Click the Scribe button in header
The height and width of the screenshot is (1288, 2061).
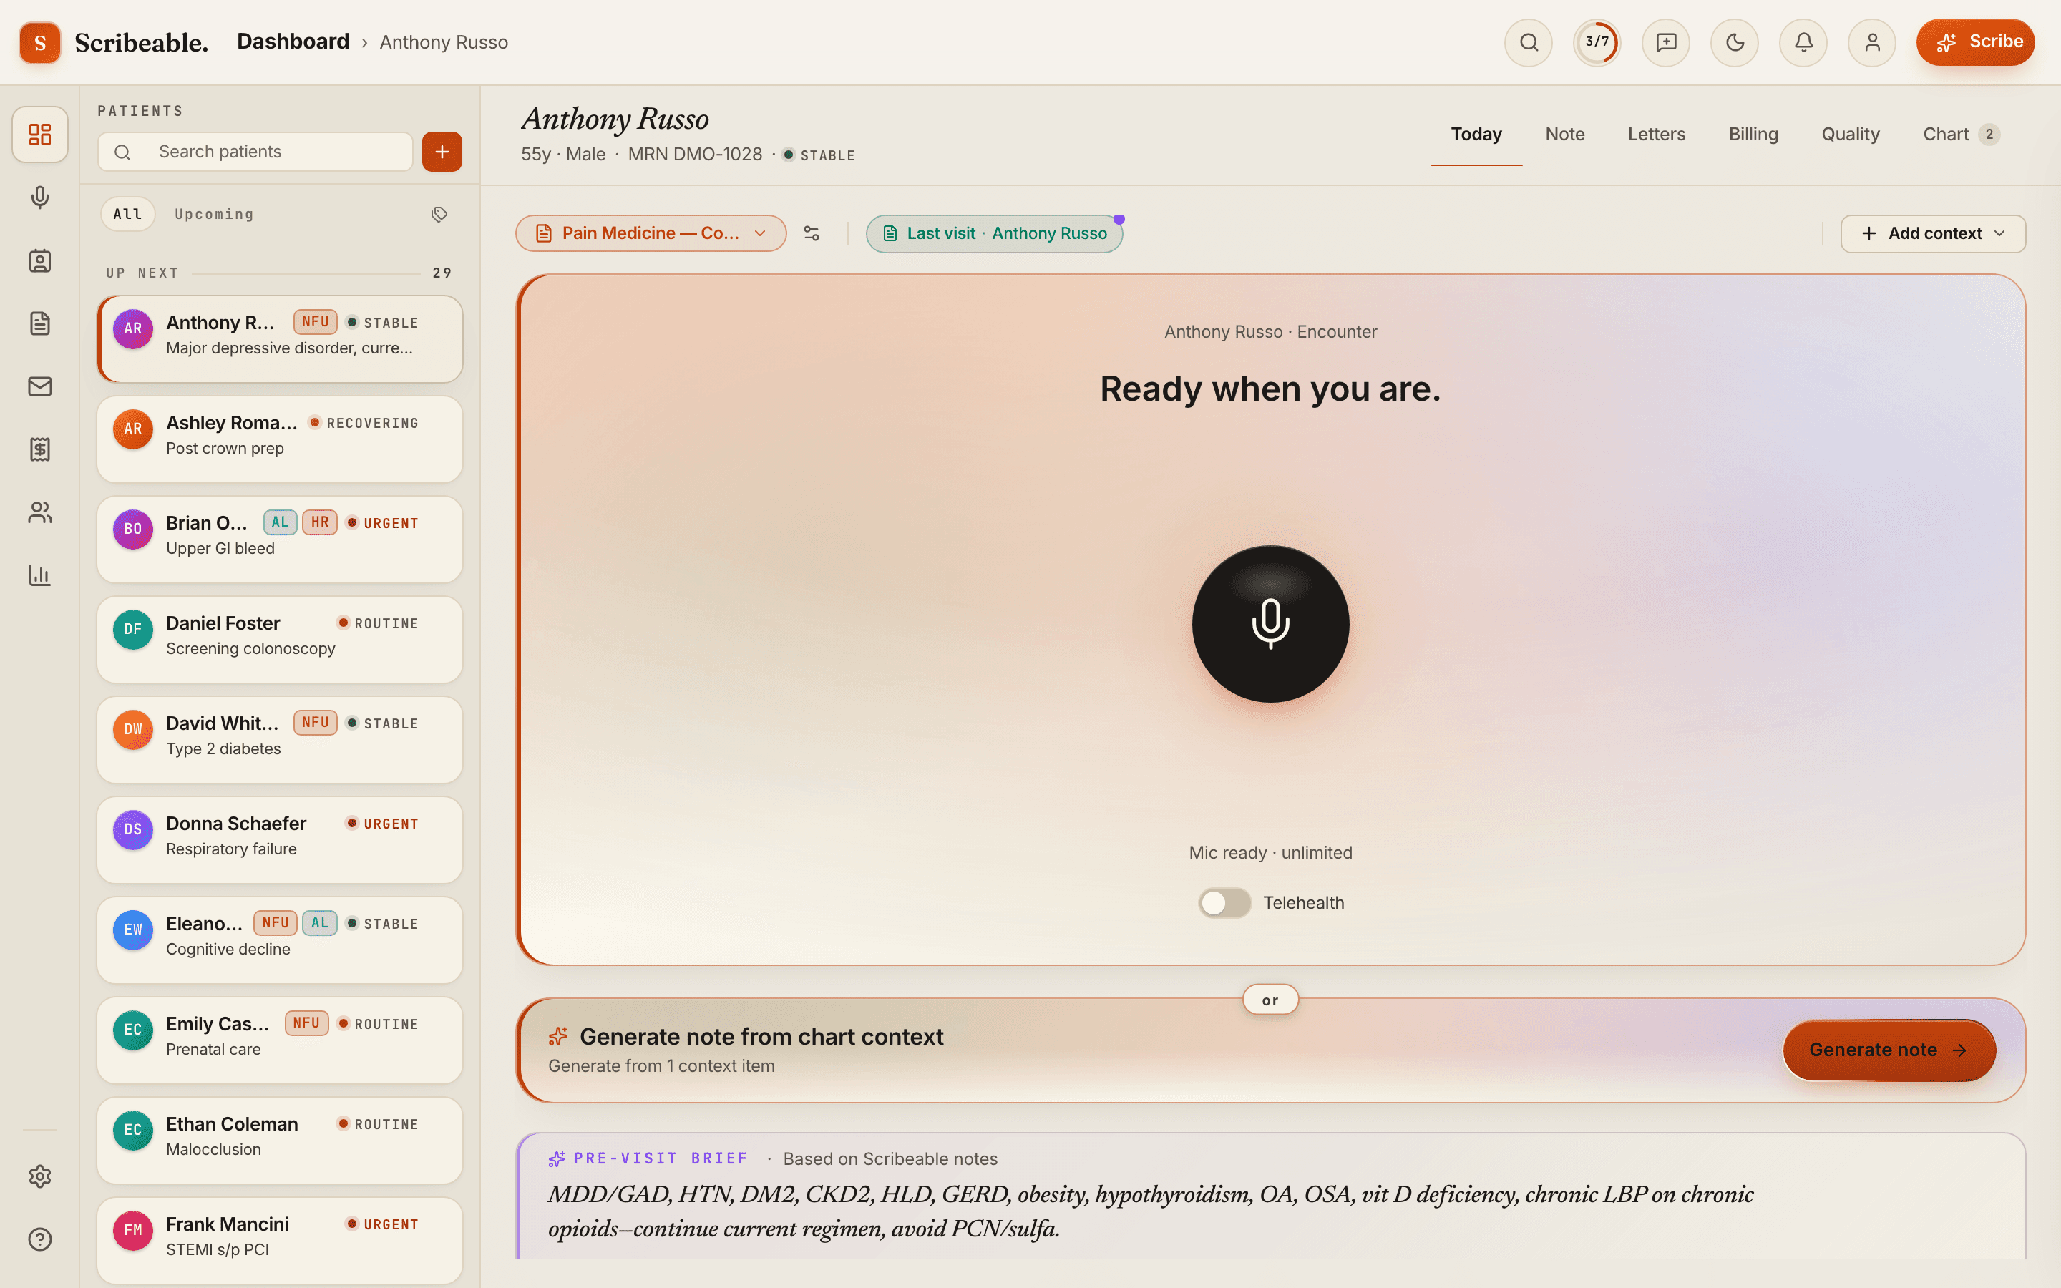[1975, 42]
